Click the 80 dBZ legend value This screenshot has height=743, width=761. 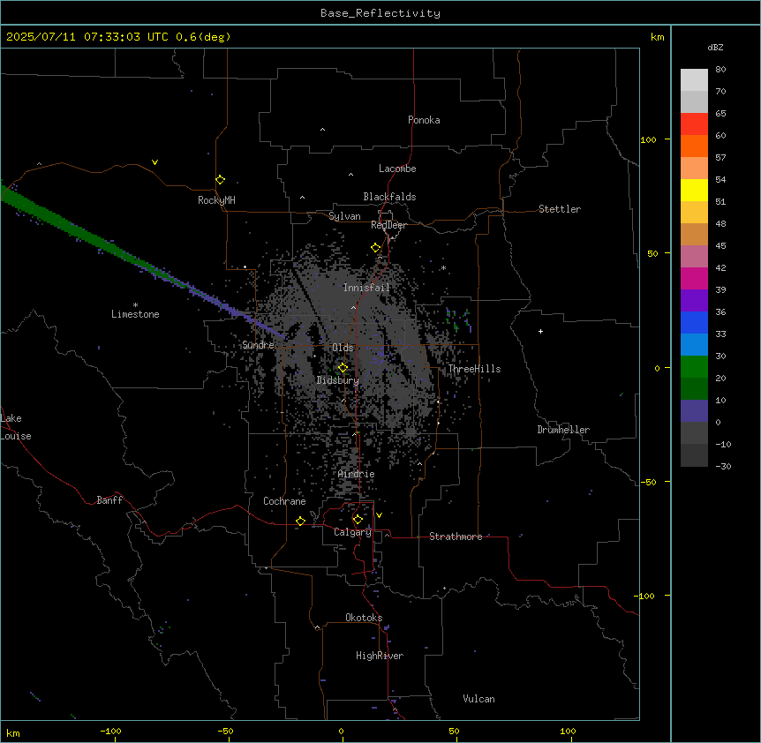720,69
